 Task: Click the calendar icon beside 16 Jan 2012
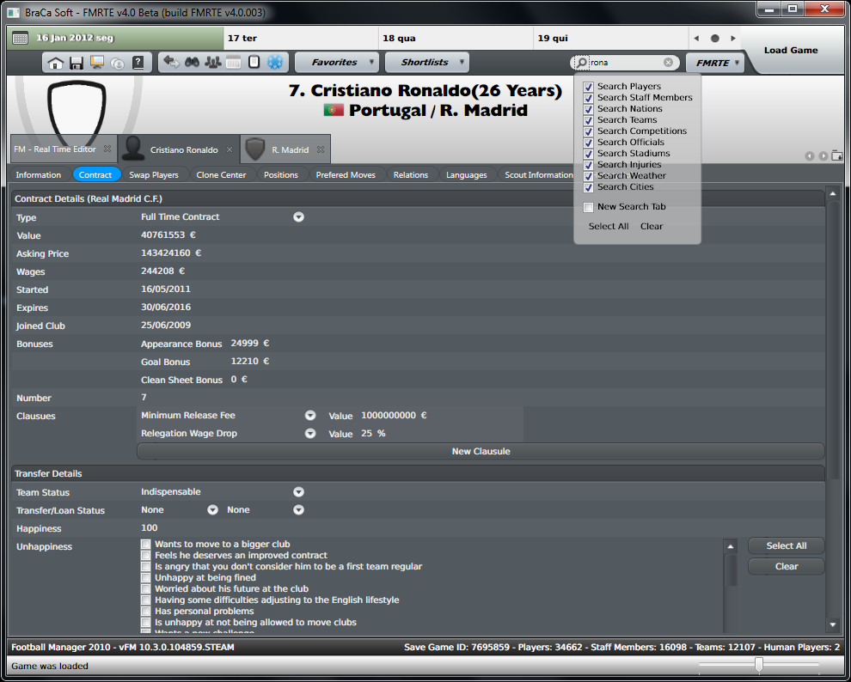point(20,38)
